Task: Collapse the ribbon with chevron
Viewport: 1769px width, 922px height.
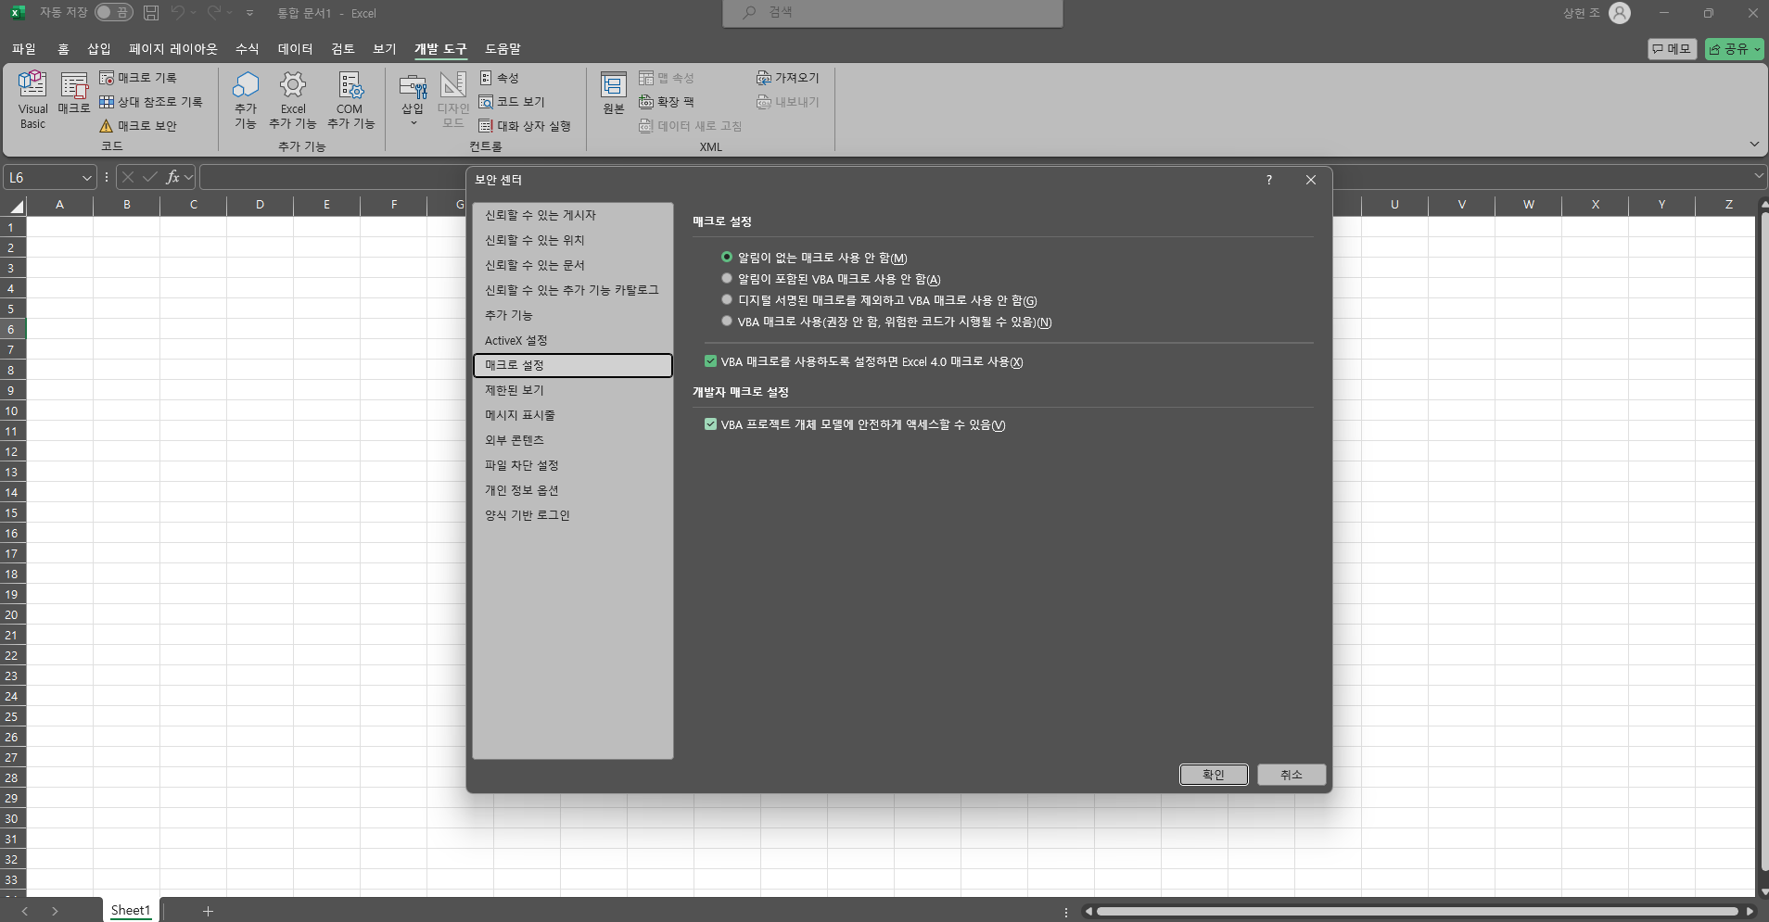Action: (1754, 145)
